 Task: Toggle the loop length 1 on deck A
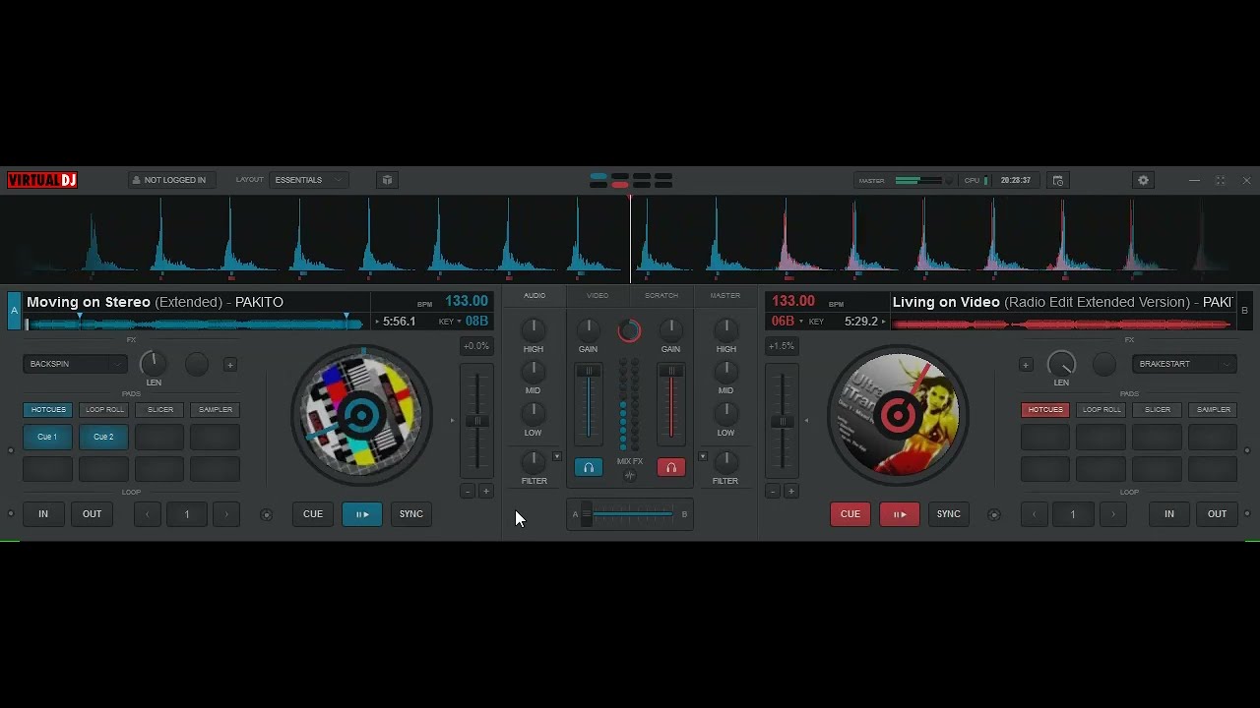pos(187,514)
